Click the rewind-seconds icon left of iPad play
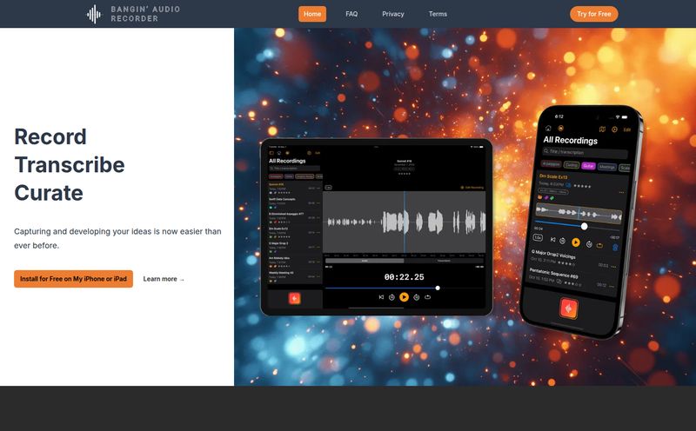 [392, 297]
